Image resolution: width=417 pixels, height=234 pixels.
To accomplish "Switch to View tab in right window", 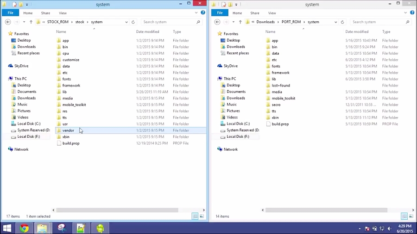I will click(x=272, y=13).
